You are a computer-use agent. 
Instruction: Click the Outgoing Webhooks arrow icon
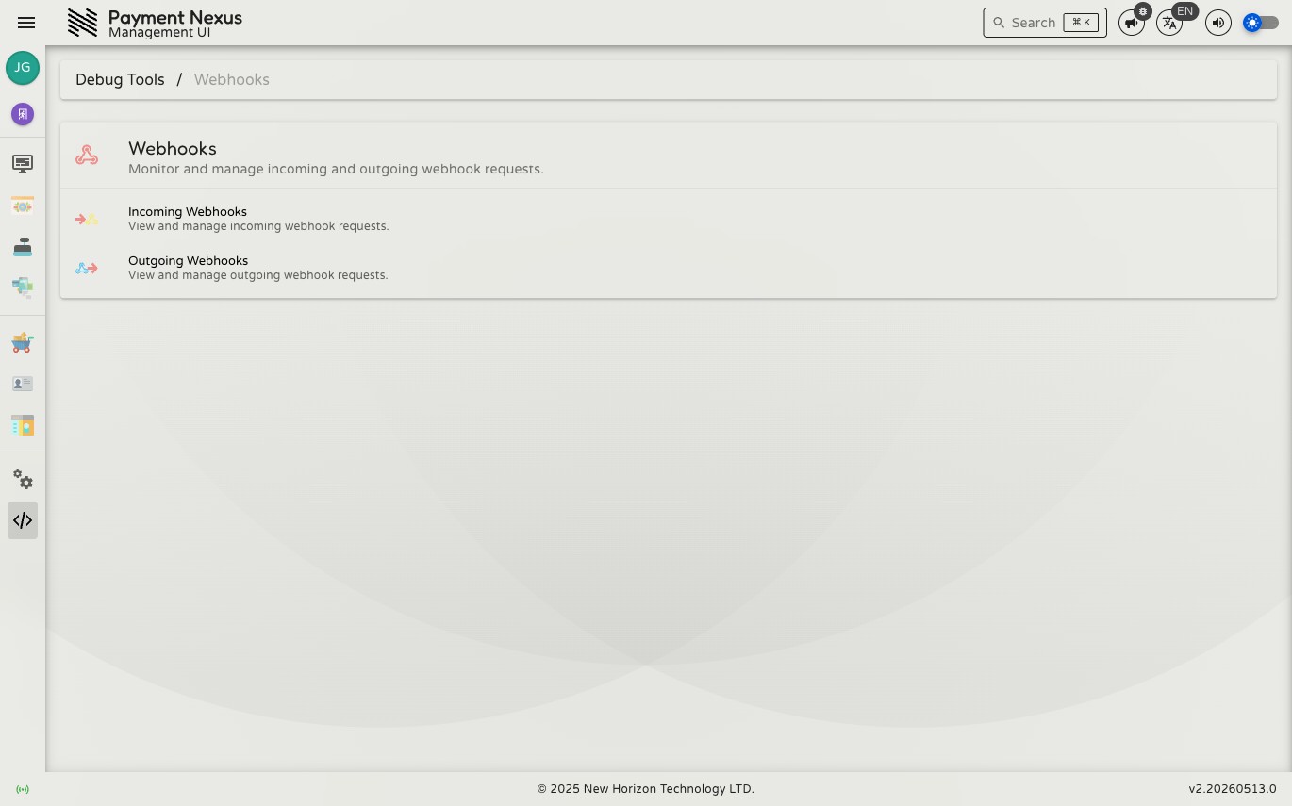pyautogui.click(x=87, y=268)
